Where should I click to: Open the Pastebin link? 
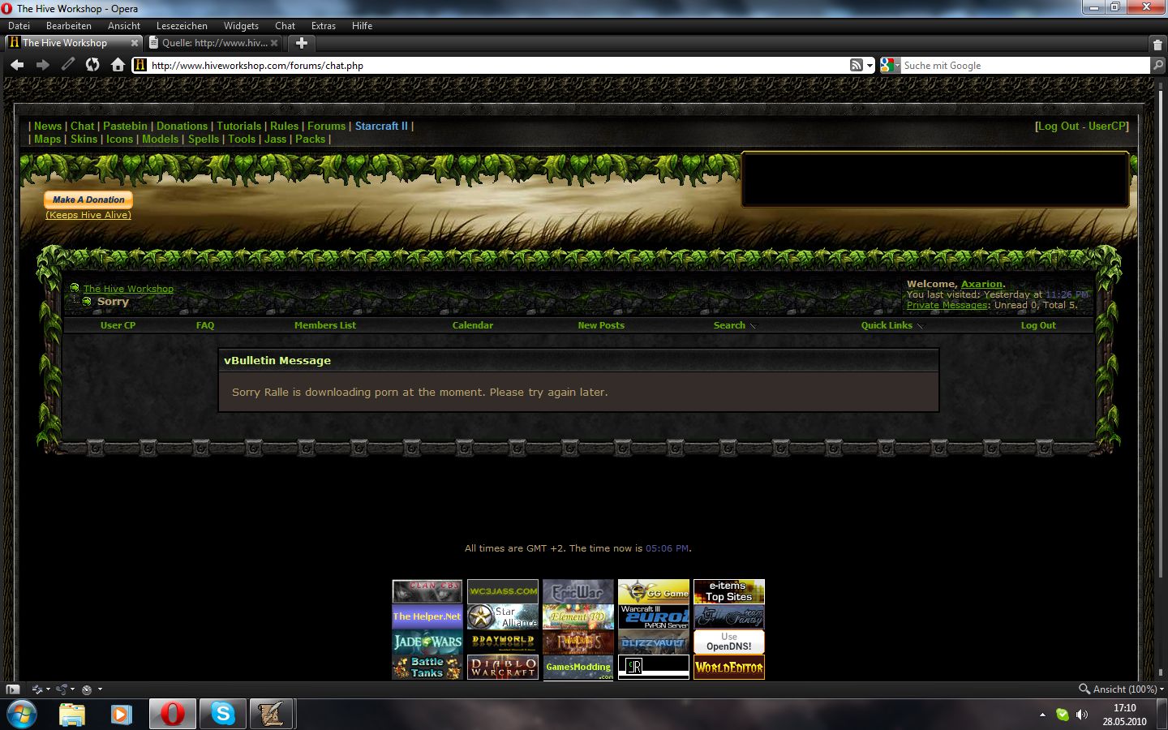tap(125, 126)
